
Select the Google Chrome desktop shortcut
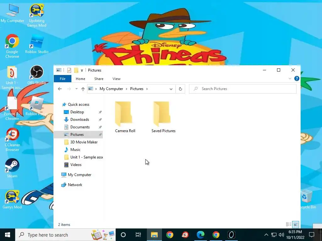pos(12,46)
